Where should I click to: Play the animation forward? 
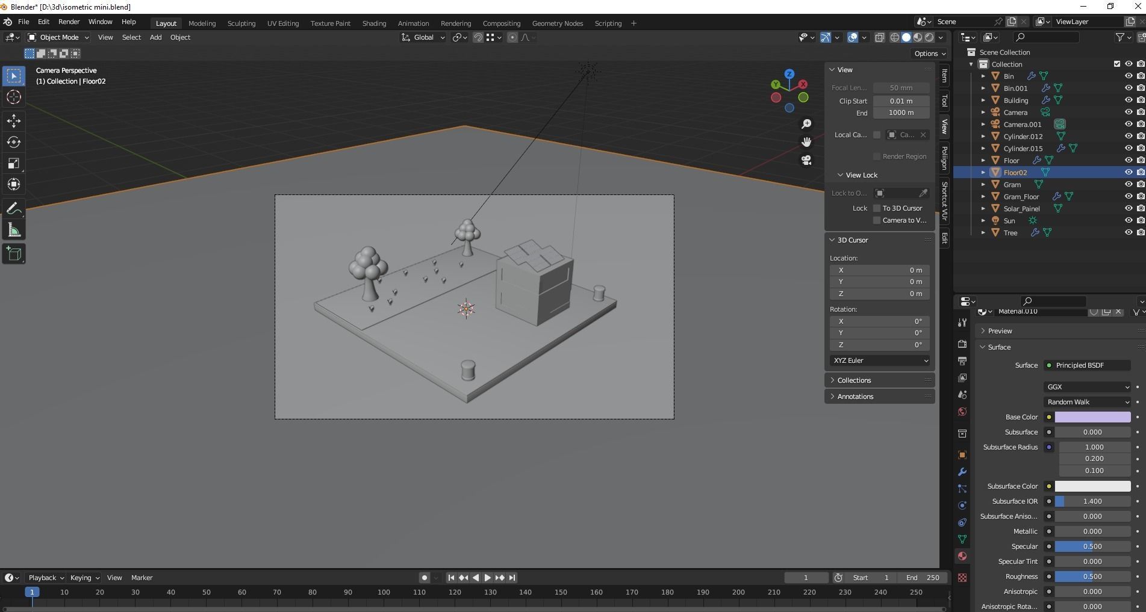click(x=488, y=578)
